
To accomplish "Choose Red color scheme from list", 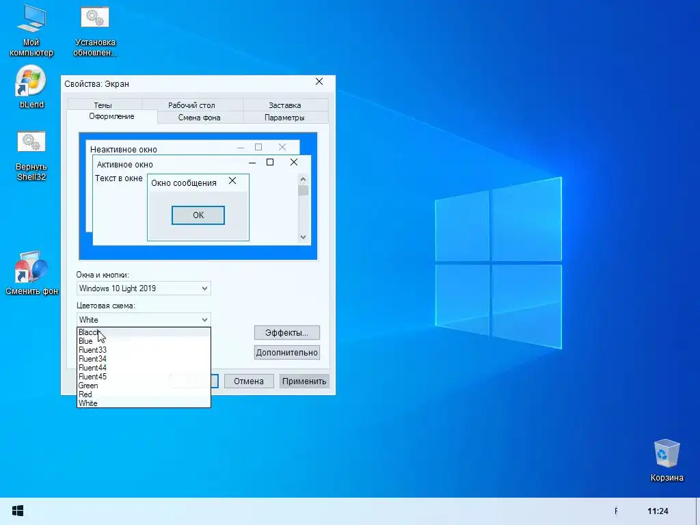I will coord(144,394).
